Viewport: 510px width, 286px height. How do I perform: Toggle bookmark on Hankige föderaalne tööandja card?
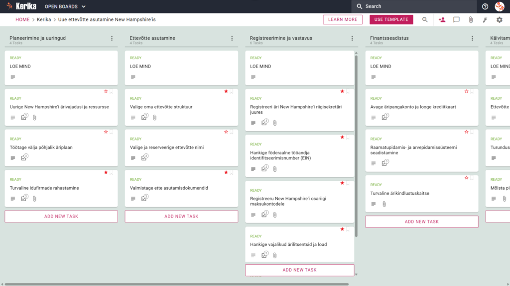tap(348, 138)
